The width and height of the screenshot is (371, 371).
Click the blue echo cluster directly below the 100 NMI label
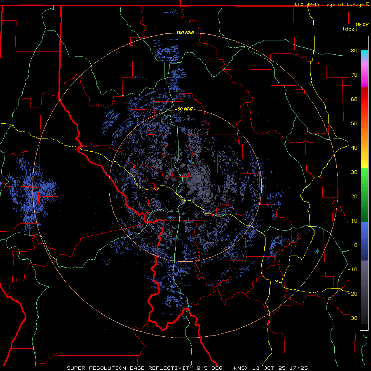(x=167, y=51)
